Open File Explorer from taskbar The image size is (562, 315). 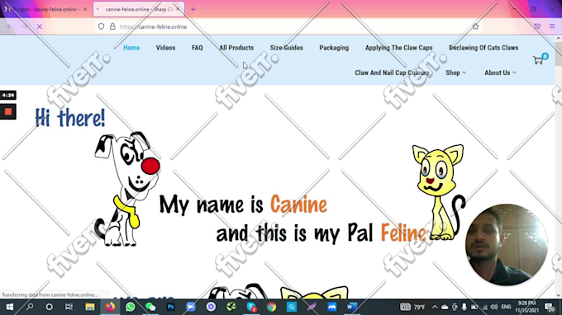(x=90, y=307)
